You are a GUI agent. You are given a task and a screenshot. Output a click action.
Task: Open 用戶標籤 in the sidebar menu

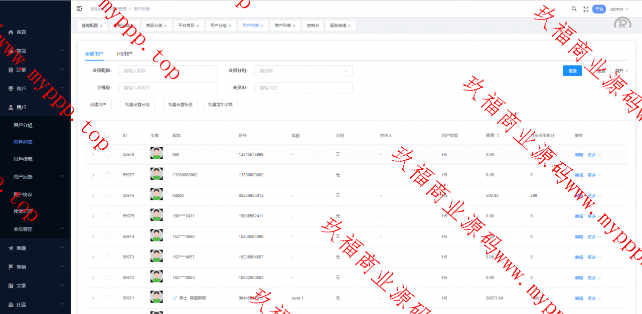tap(23, 159)
